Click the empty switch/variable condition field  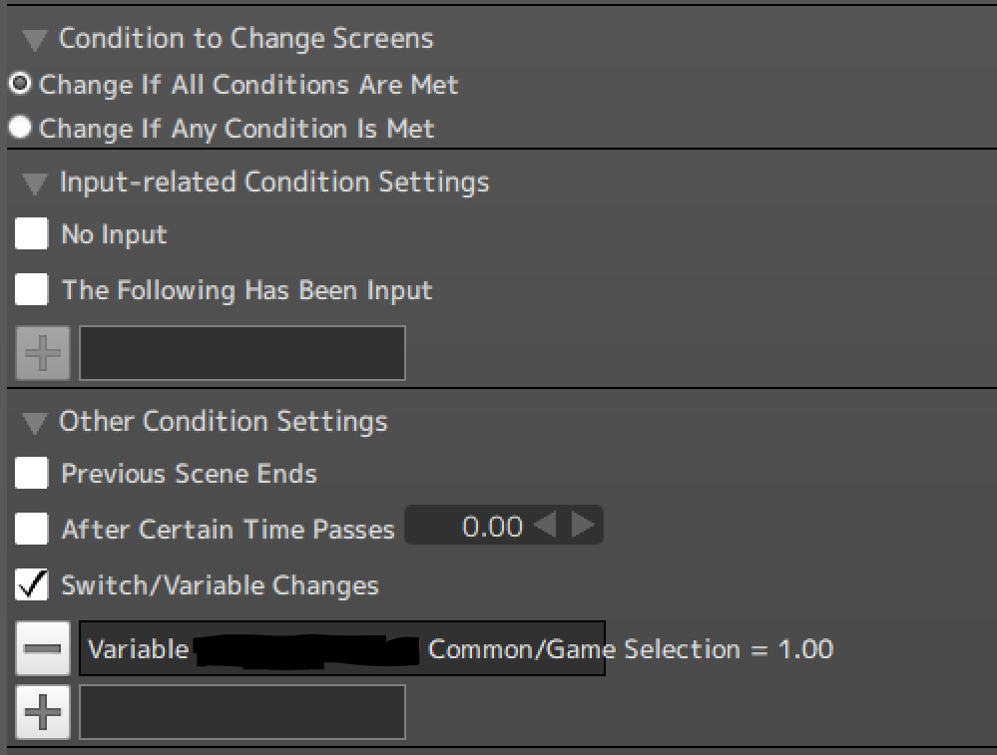pyautogui.click(x=243, y=713)
